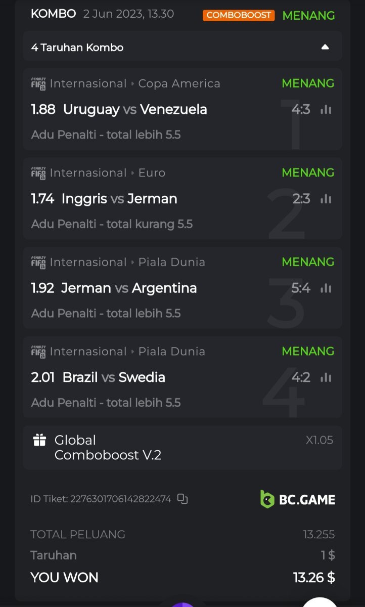Open the Jerman vs Argentina match
365x607 pixels.
tap(129, 288)
